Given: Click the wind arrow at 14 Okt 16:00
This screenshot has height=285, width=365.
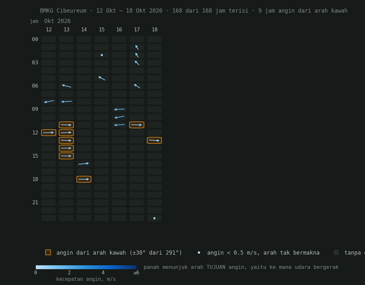Looking at the screenshot, I should point(84,164).
